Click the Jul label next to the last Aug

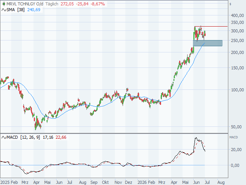[207, 182]
